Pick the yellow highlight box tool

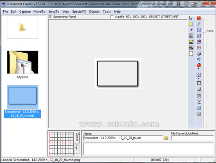point(191,24)
